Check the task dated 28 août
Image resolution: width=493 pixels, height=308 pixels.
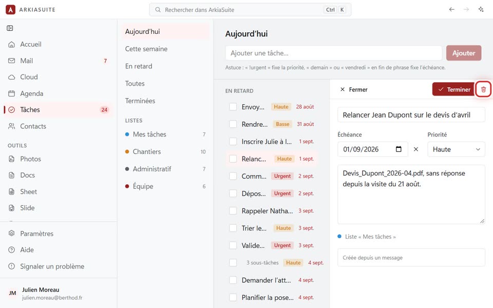tap(233, 107)
